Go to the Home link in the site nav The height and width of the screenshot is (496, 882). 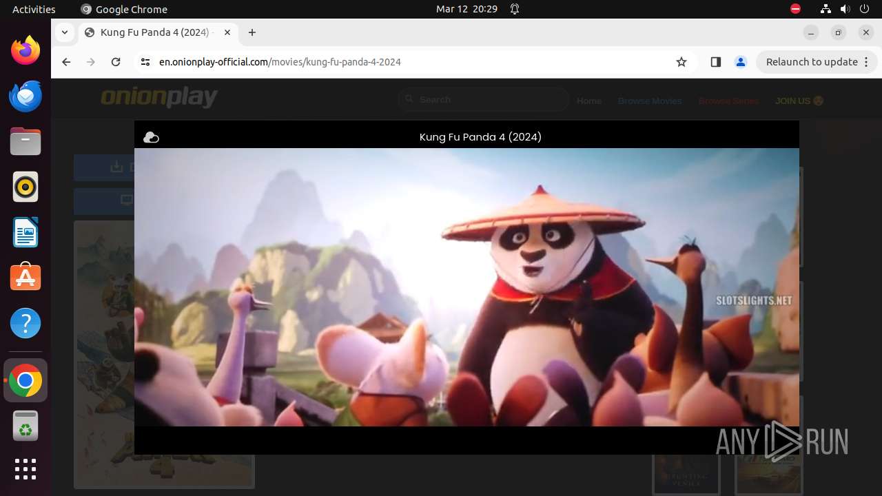click(x=589, y=101)
